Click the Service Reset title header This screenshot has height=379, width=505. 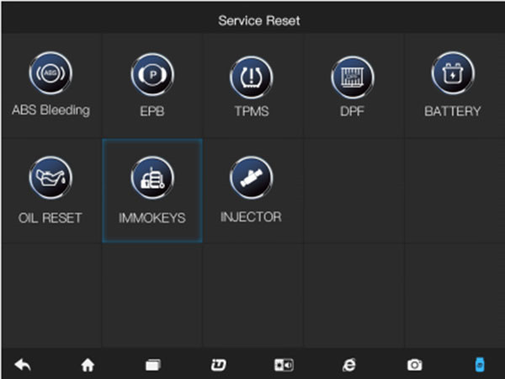259,20
